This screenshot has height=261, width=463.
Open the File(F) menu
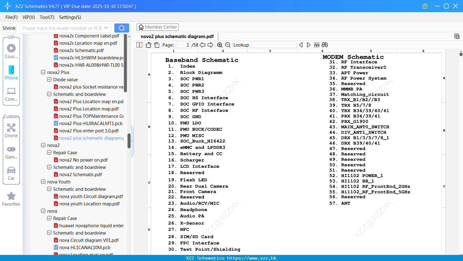(12, 17)
